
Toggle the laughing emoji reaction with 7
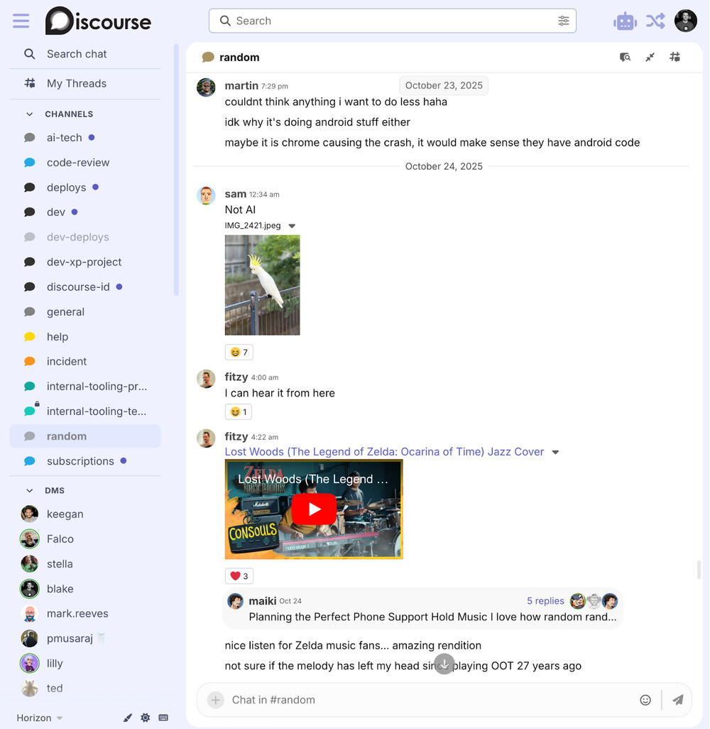[239, 352]
